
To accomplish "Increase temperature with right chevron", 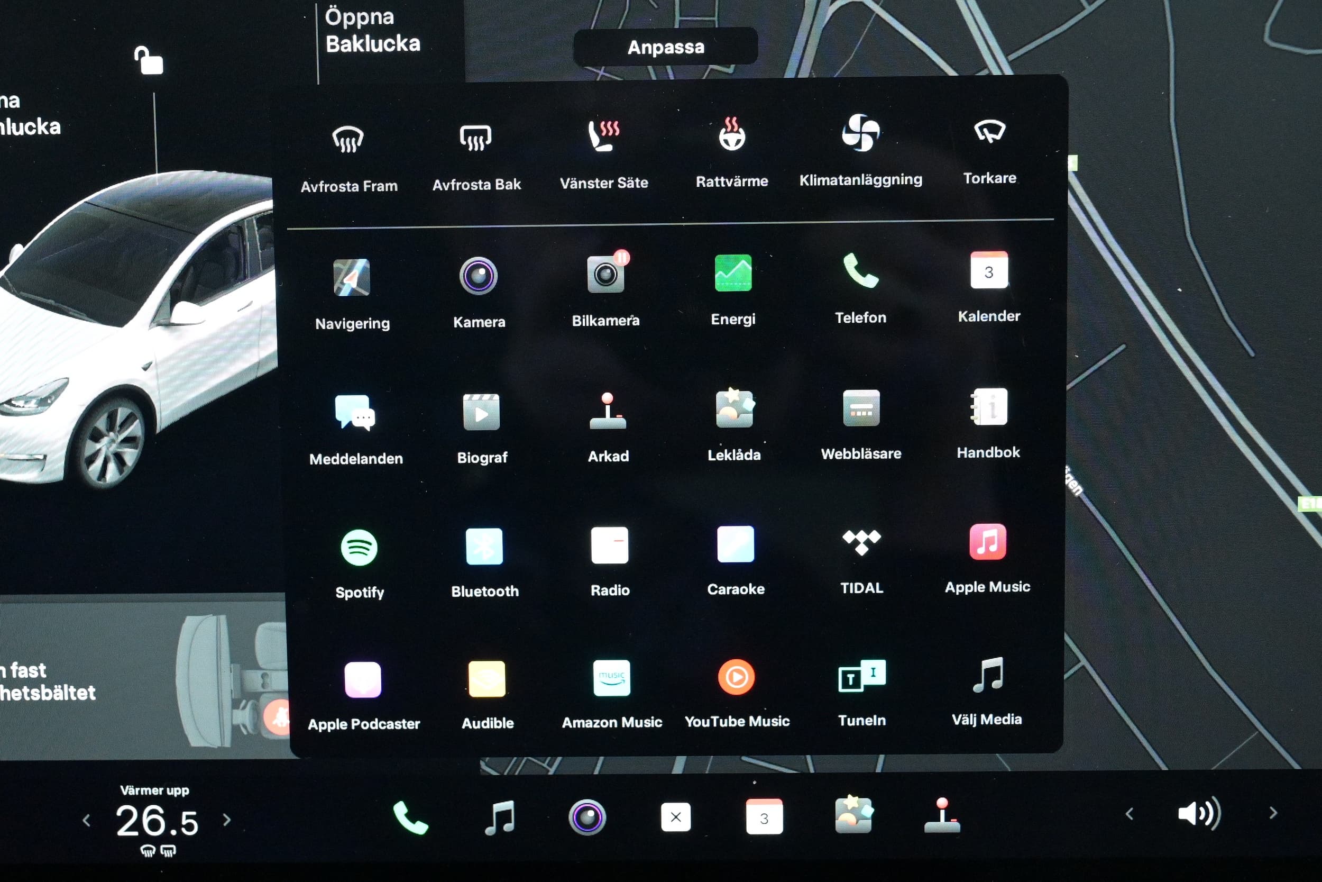I will point(227,820).
